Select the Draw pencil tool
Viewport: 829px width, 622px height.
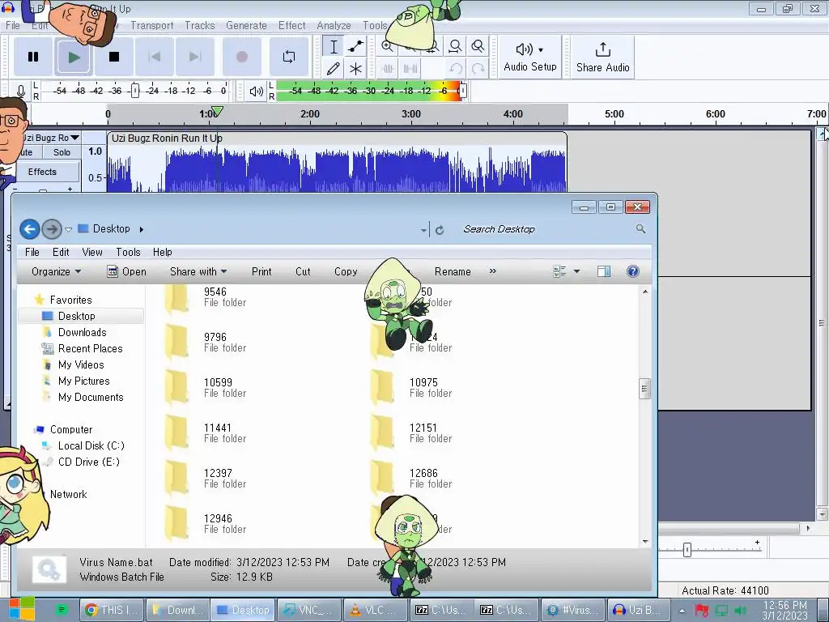334,69
